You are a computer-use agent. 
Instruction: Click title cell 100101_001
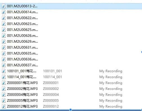click(x=53, y=71)
